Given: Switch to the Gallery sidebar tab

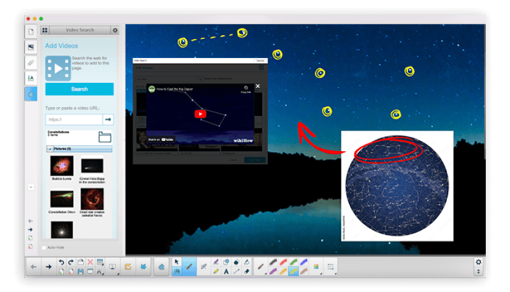Looking at the screenshot, I should coord(31,47).
